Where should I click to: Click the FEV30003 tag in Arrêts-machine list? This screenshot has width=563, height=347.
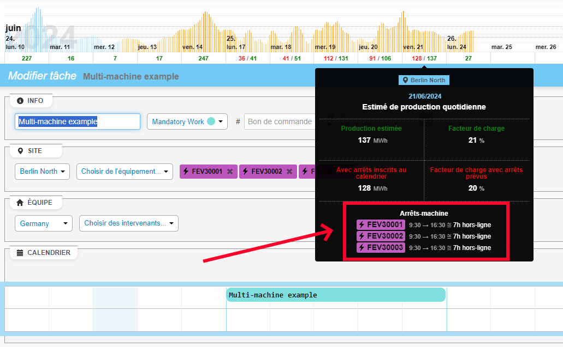pos(381,248)
